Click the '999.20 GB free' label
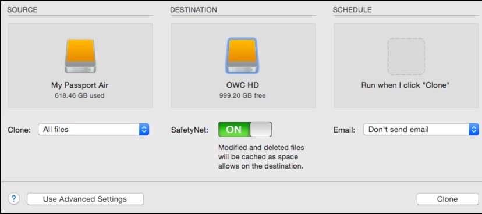This screenshot has width=482, height=214. [x=243, y=95]
